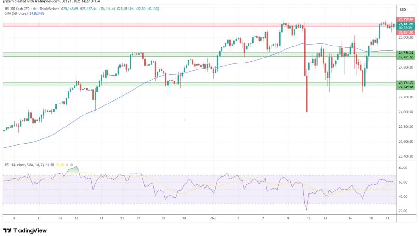This screenshot has width=419, height=236.
Task: Click the USD currency selector
Action: click(404, 10)
